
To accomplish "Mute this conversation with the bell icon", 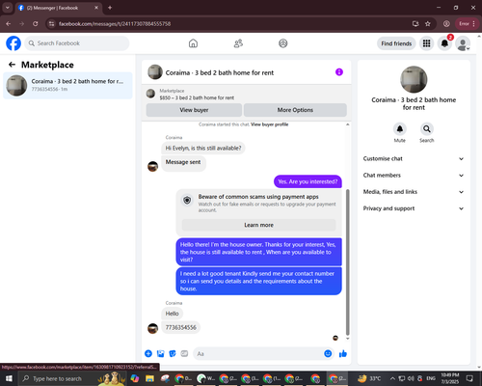I will click(400, 129).
